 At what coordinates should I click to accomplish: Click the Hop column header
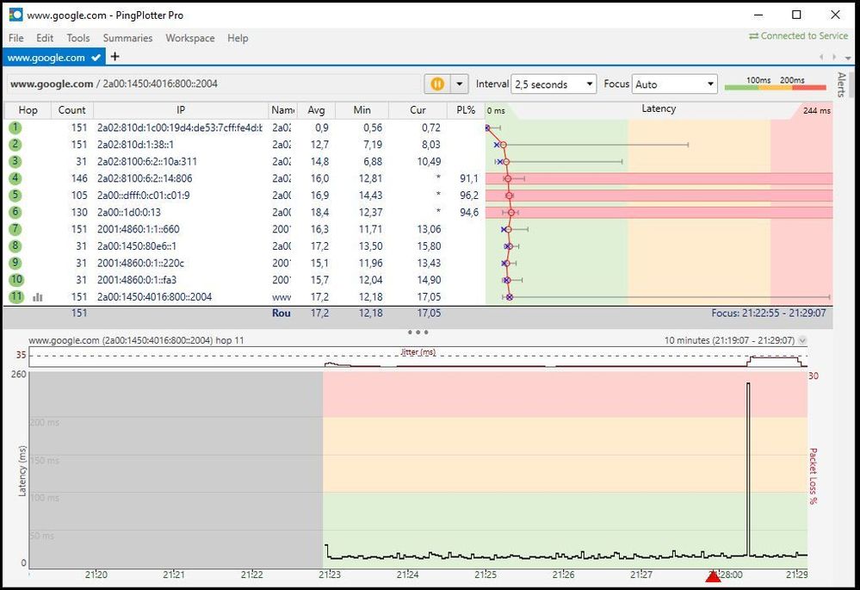tap(28, 109)
